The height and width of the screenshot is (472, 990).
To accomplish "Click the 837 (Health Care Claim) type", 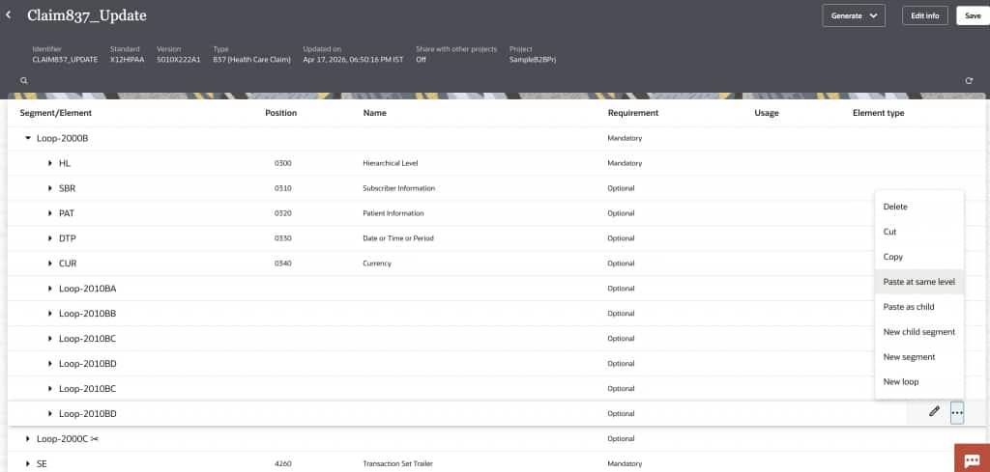I will 252,59.
